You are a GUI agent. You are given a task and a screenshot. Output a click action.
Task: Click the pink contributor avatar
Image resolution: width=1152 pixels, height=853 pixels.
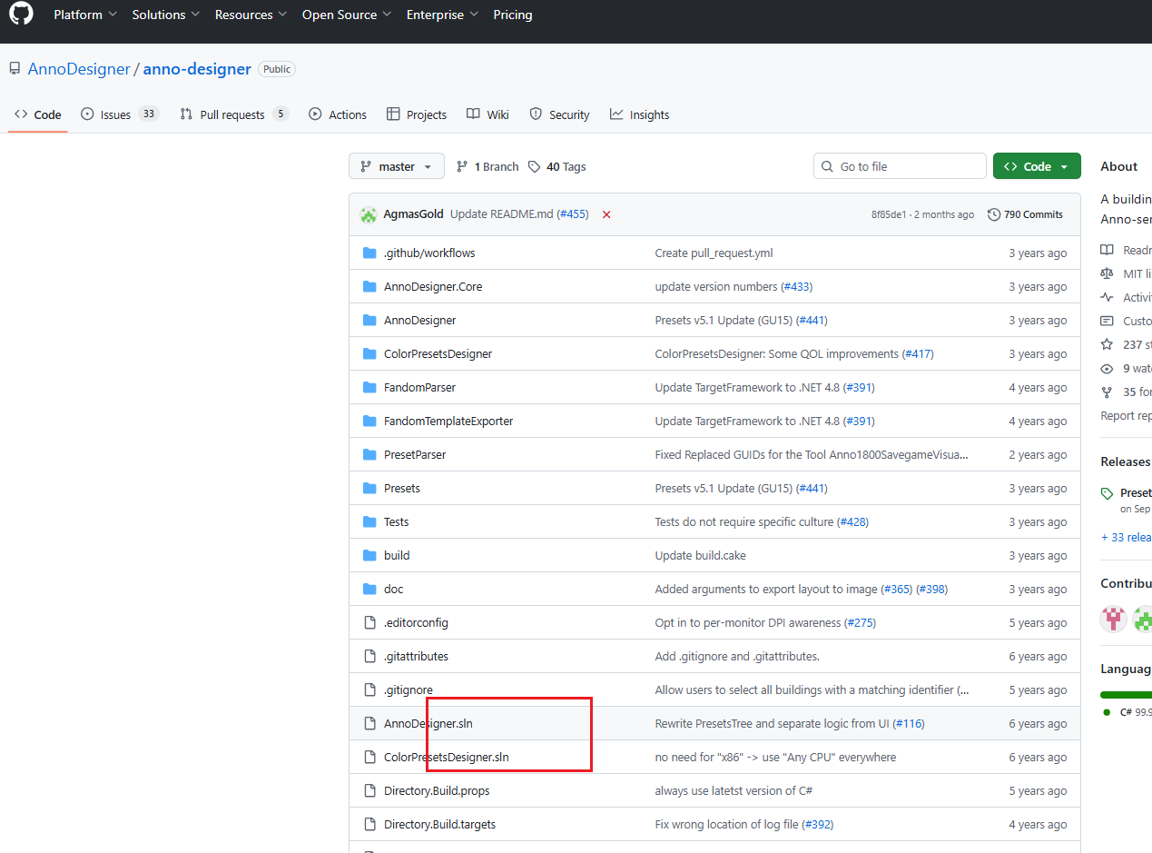[1114, 620]
